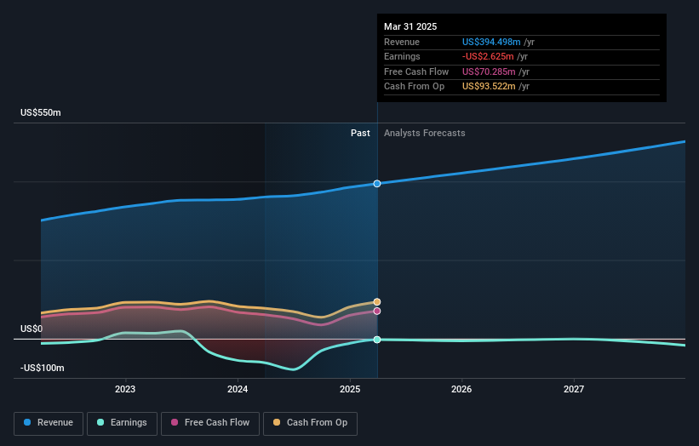Viewport: 699px width, 446px height.
Task: Toggle the Earnings legend series
Action: pyautogui.click(x=122, y=423)
